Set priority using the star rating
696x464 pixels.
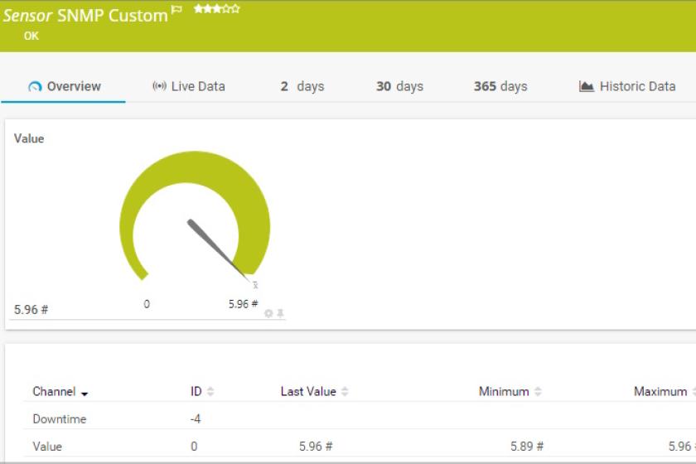pyautogui.click(x=216, y=8)
